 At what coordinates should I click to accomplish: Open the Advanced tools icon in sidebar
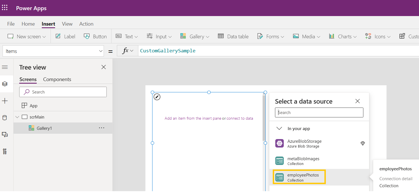click(5, 151)
